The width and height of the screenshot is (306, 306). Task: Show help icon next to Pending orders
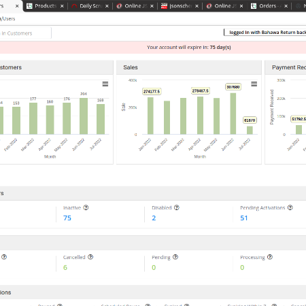tap(175, 257)
